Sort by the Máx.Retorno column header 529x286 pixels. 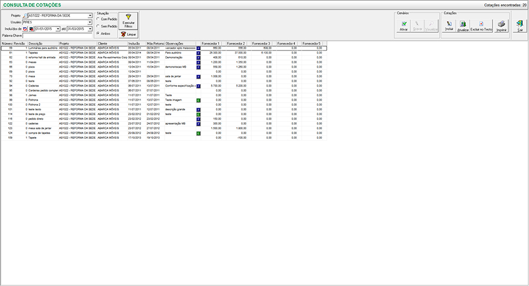coord(155,44)
